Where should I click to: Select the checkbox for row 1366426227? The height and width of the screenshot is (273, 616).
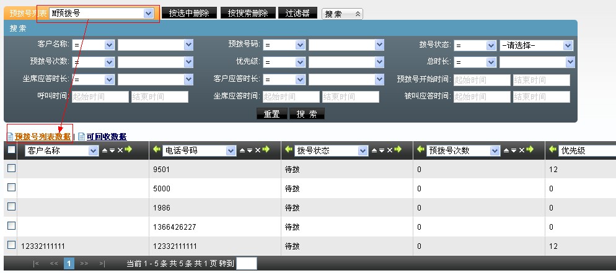point(11,226)
